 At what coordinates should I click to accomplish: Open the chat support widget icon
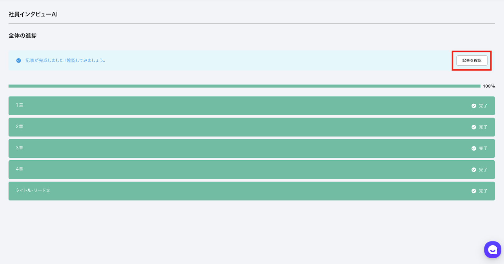(x=492, y=250)
